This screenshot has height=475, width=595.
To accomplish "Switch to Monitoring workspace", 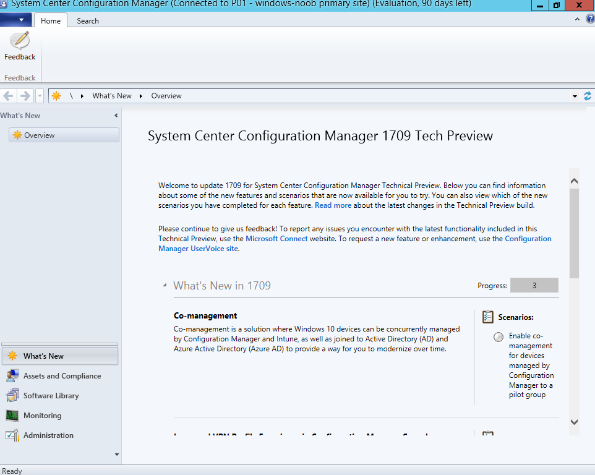I will (60, 415).
